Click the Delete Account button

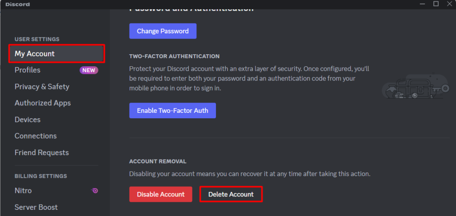coord(231,194)
